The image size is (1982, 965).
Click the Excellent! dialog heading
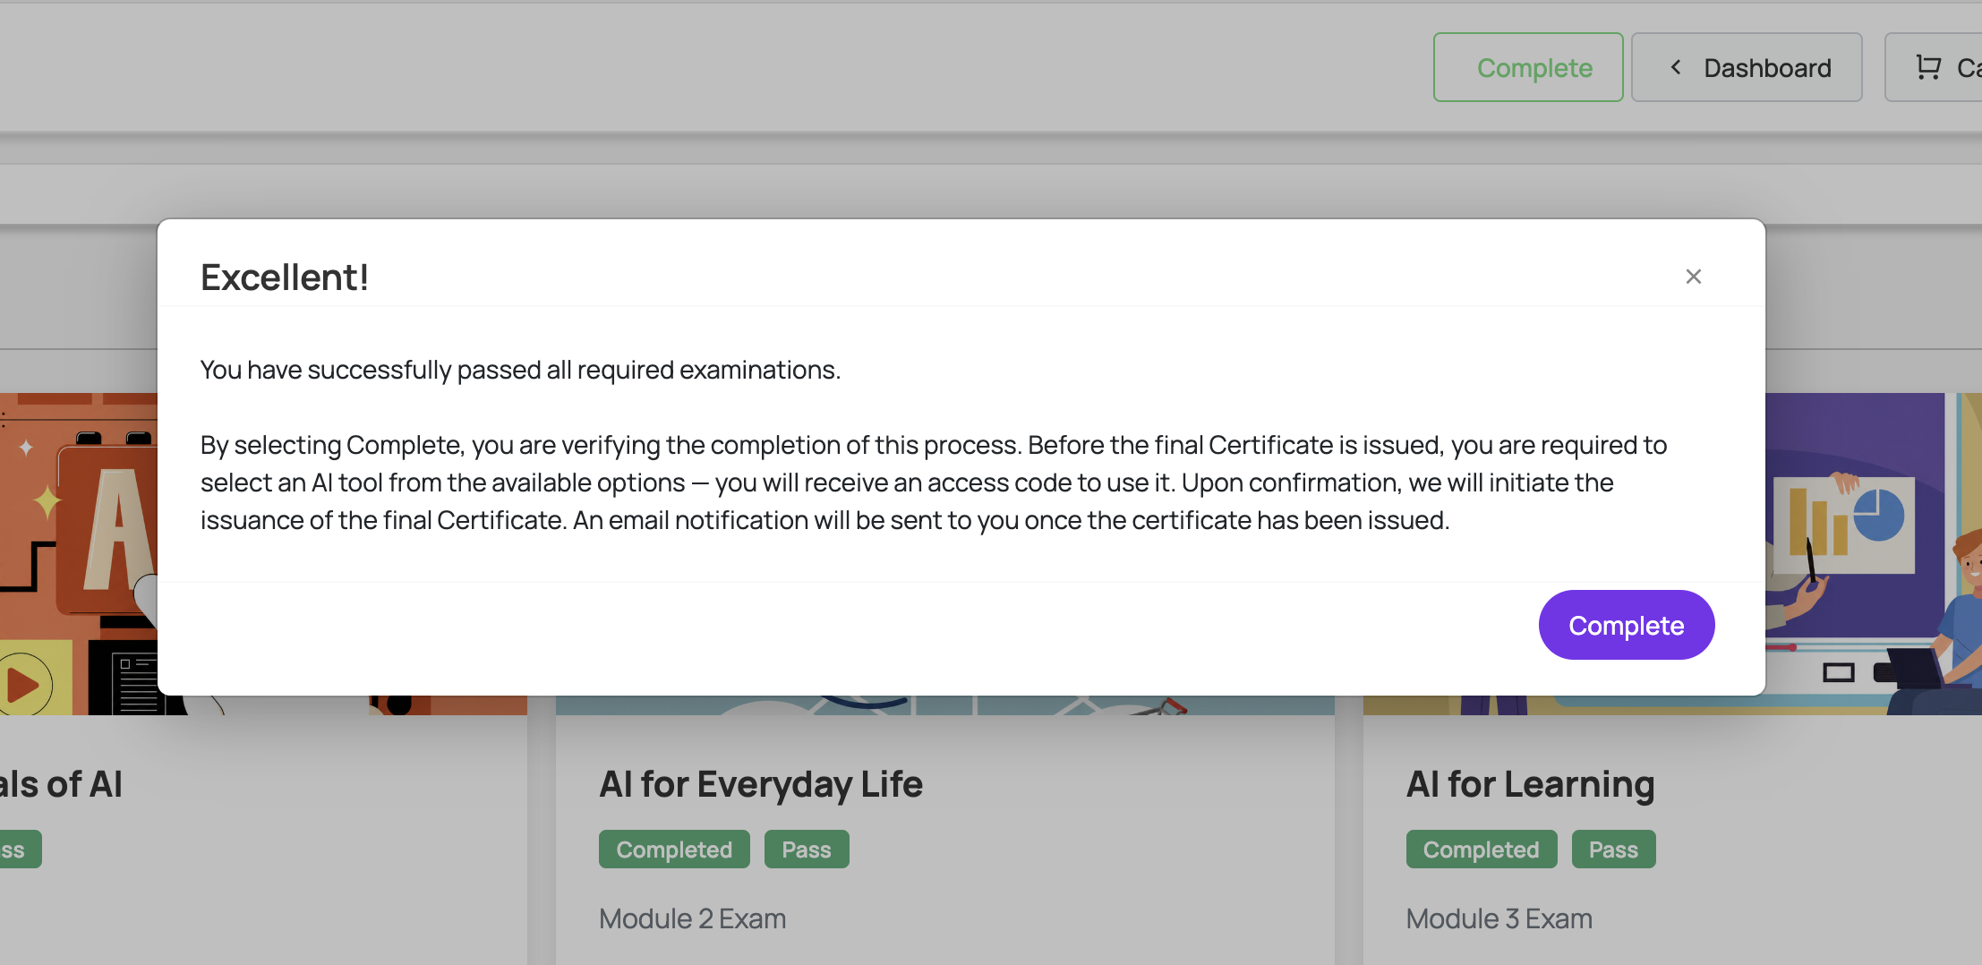(x=285, y=278)
